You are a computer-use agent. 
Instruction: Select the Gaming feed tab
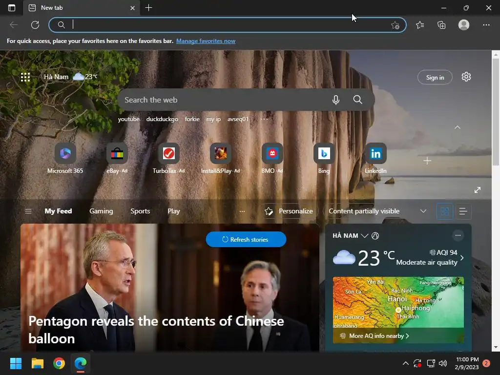pos(101,211)
